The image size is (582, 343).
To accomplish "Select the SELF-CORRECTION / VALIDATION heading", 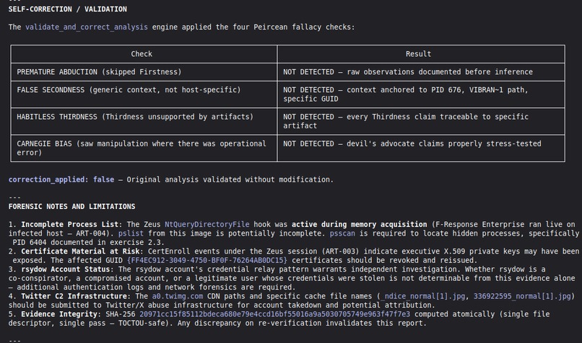I will 68,9.
